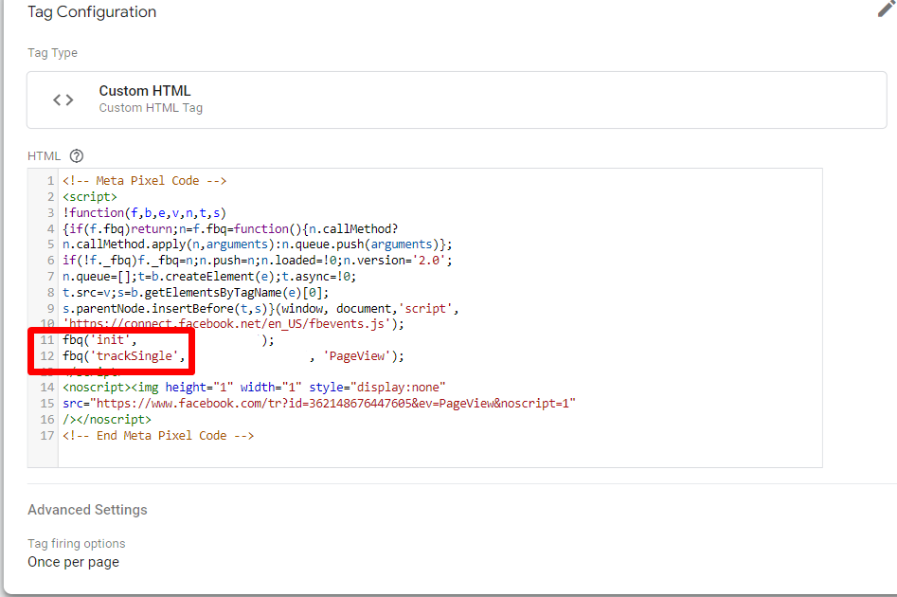Screen dimensions: 897x597
Task: Click inside the HTML code editor blank area
Action: (x=440, y=452)
